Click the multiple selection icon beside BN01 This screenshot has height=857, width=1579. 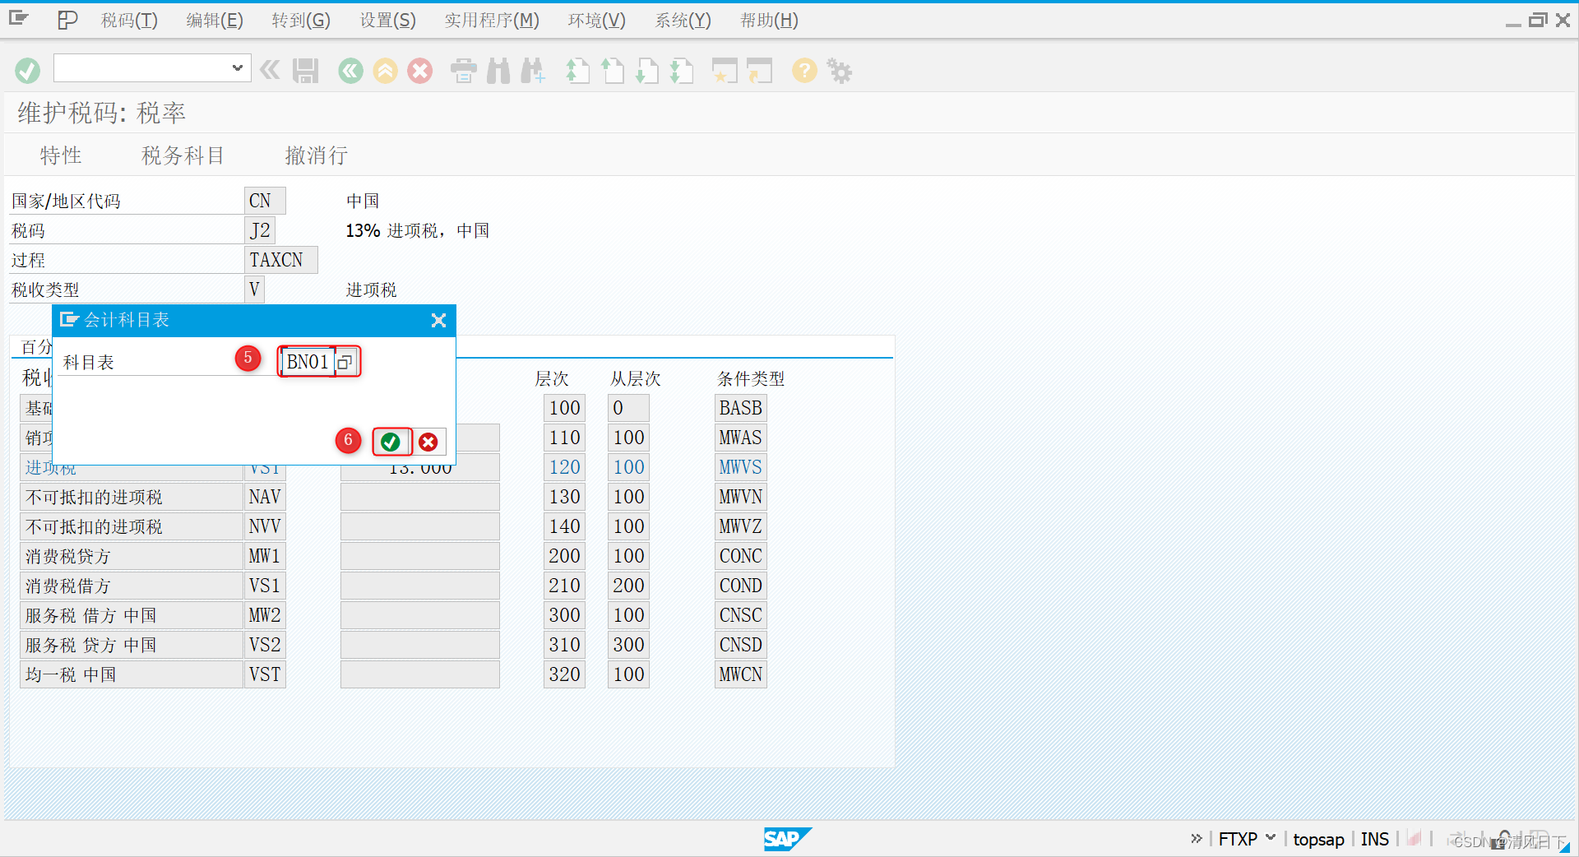[345, 361]
